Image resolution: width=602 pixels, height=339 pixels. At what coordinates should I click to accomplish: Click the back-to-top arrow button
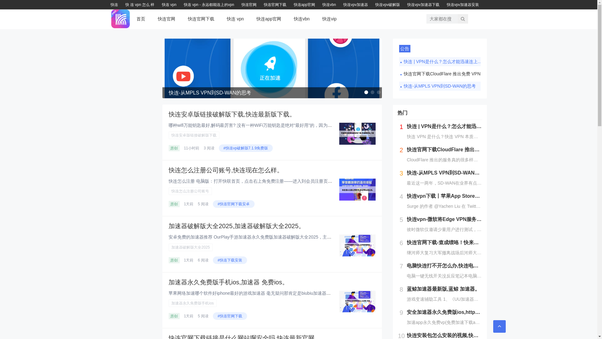pos(499,326)
